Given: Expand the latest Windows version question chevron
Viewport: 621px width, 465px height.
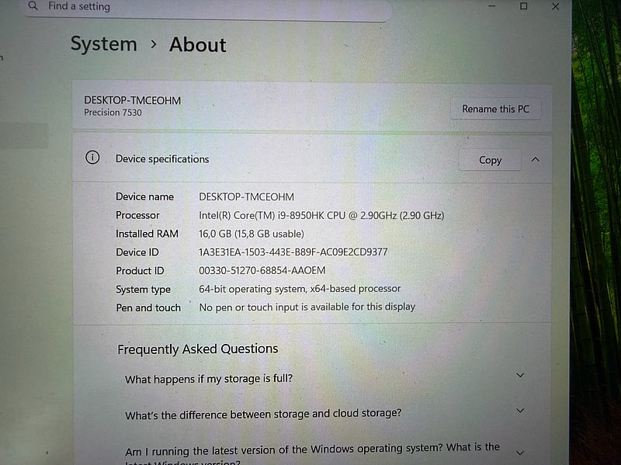Looking at the screenshot, I should [520, 452].
